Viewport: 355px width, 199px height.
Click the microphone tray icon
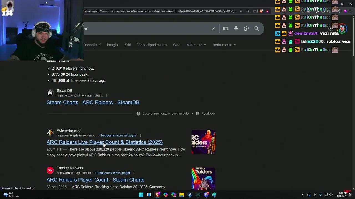pyautogui.click(x=321, y=195)
